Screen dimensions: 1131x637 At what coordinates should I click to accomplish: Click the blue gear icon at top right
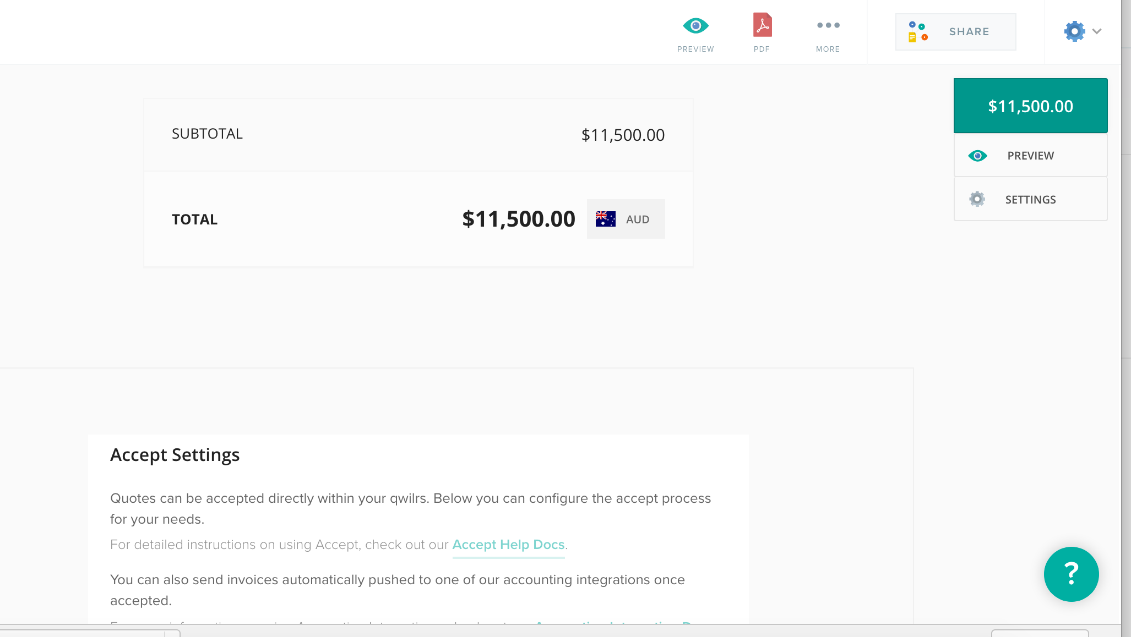click(x=1074, y=31)
